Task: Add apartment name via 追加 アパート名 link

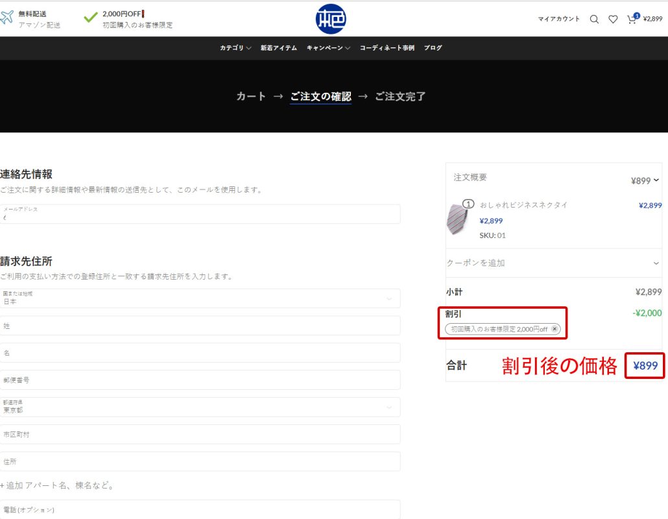Action: (58, 485)
